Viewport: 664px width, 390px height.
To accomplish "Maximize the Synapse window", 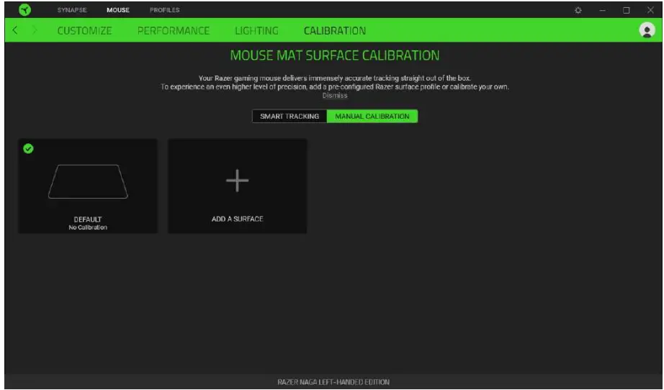I will tap(627, 10).
